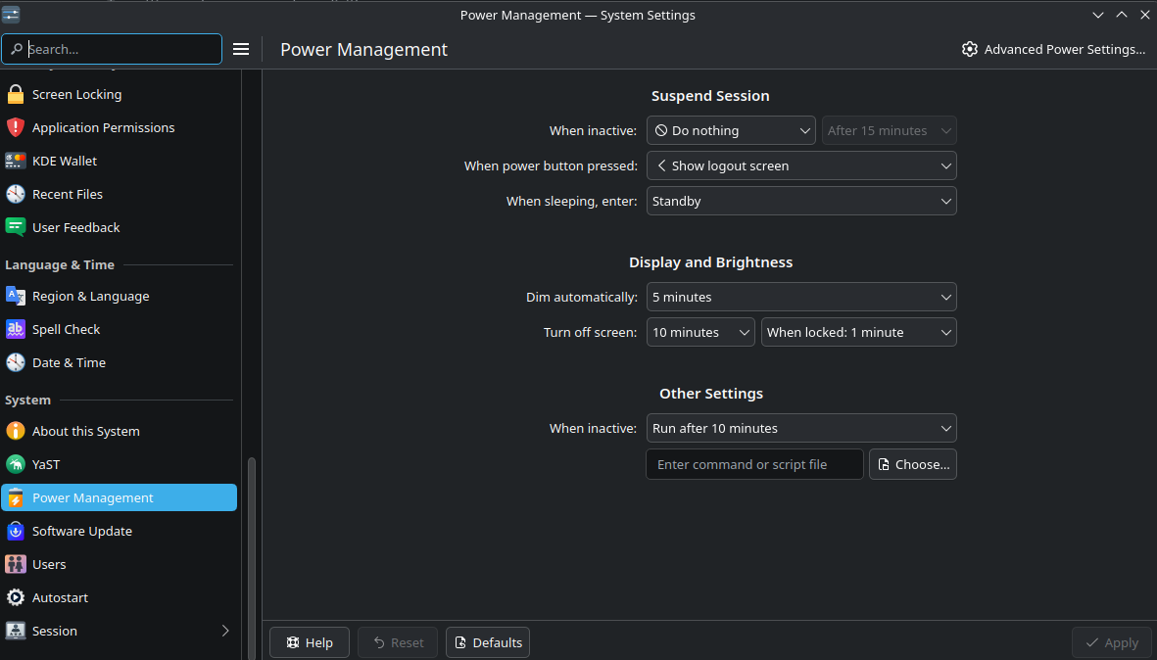The width and height of the screenshot is (1157, 660).
Task: Click the YaST sidebar icon
Action: [x=16, y=465]
